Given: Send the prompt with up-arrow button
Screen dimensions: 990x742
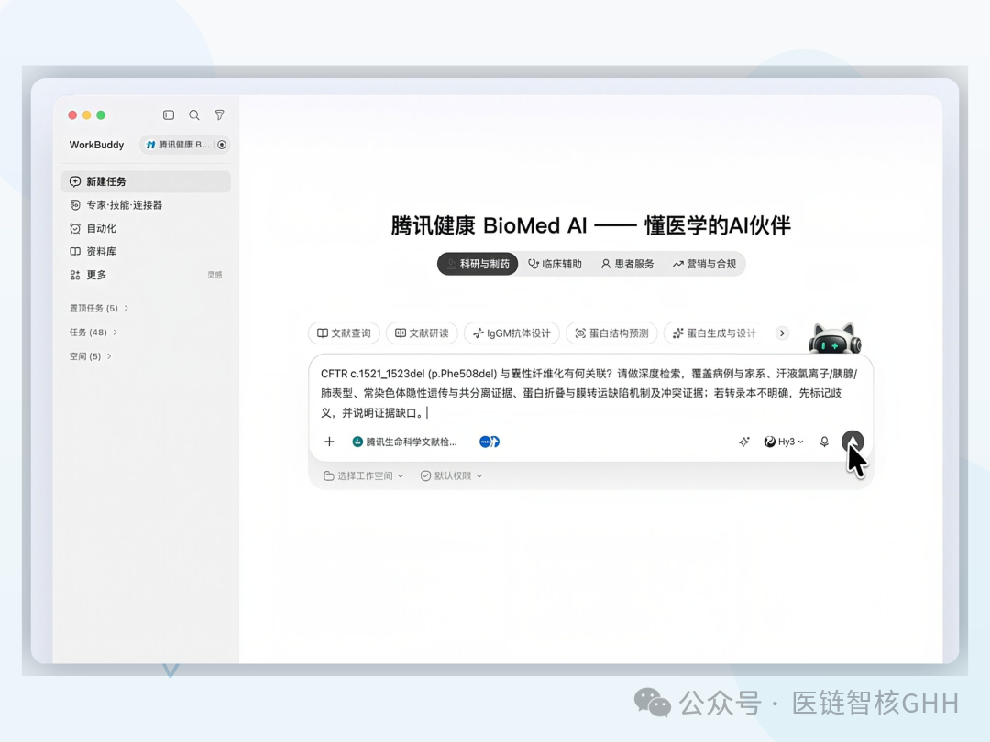Looking at the screenshot, I should pos(852,442).
